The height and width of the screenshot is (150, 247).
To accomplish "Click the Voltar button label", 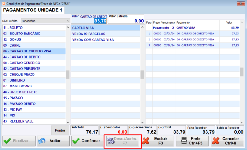I will (55, 141).
